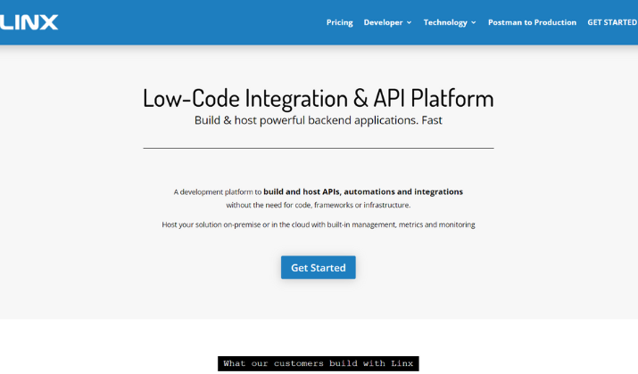Open the Pricing page link
This screenshot has width=638, height=374.
click(x=339, y=22)
